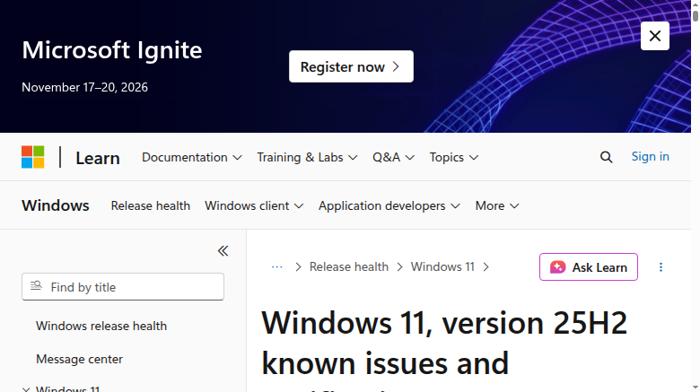Expand the Windows client menu
The image size is (700, 392).
254,205
